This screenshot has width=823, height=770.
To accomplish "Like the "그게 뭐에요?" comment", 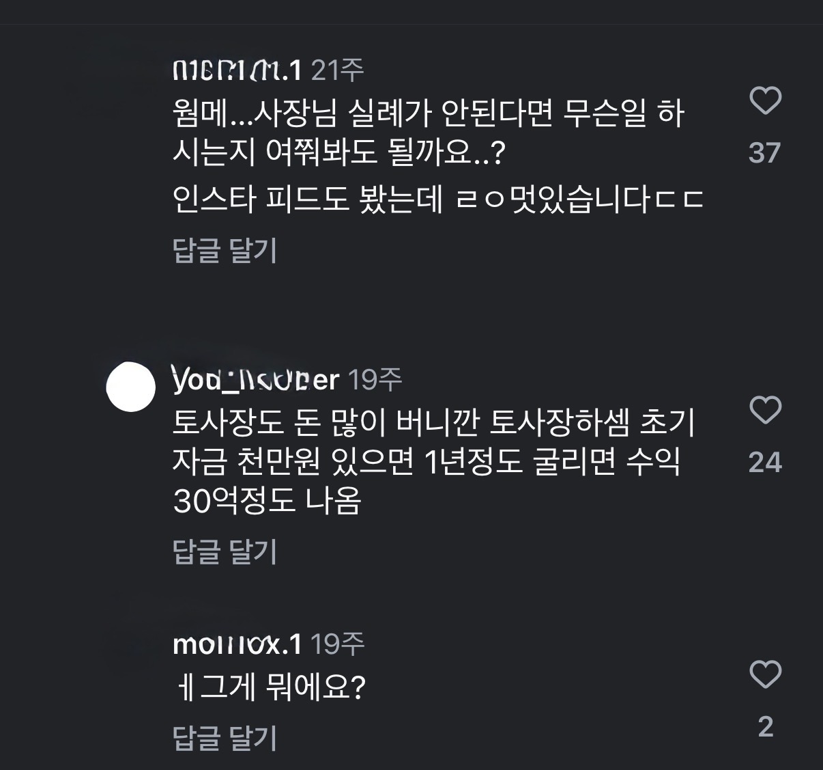I will coord(765,675).
